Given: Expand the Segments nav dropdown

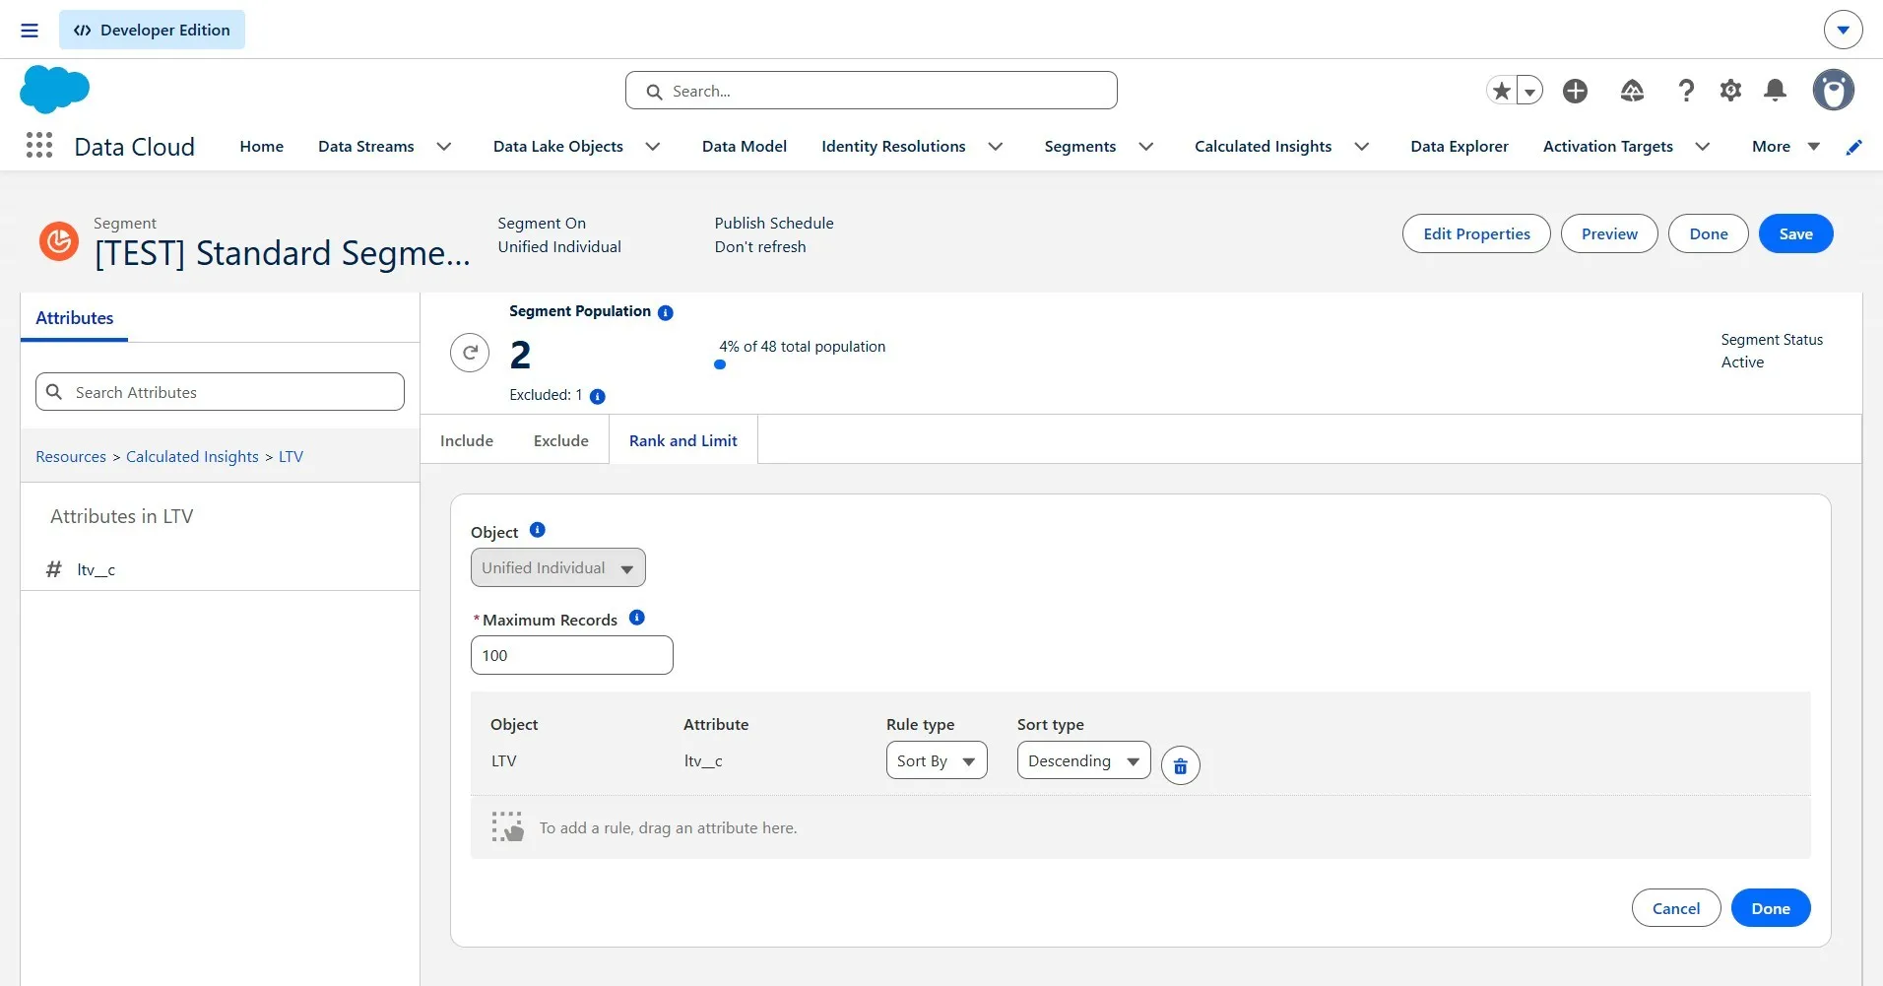Looking at the screenshot, I should (1146, 147).
